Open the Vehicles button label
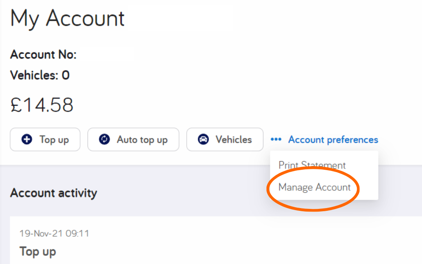422x264 pixels. (234, 140)
